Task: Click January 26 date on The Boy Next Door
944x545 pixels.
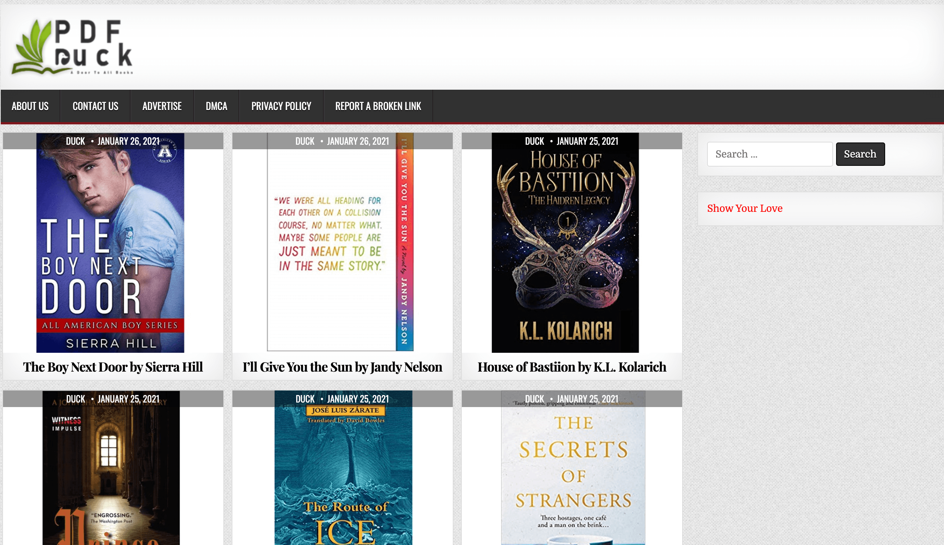Action: coord(129,141)
